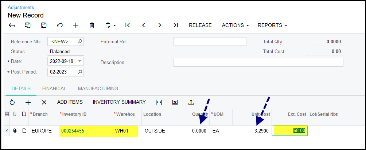366x150 pixels.
Task: Click the Save disk icon
Action: coord(44,25)
